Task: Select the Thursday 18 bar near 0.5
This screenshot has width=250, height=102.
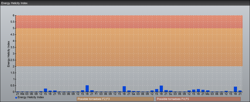Action: point(87,88)
